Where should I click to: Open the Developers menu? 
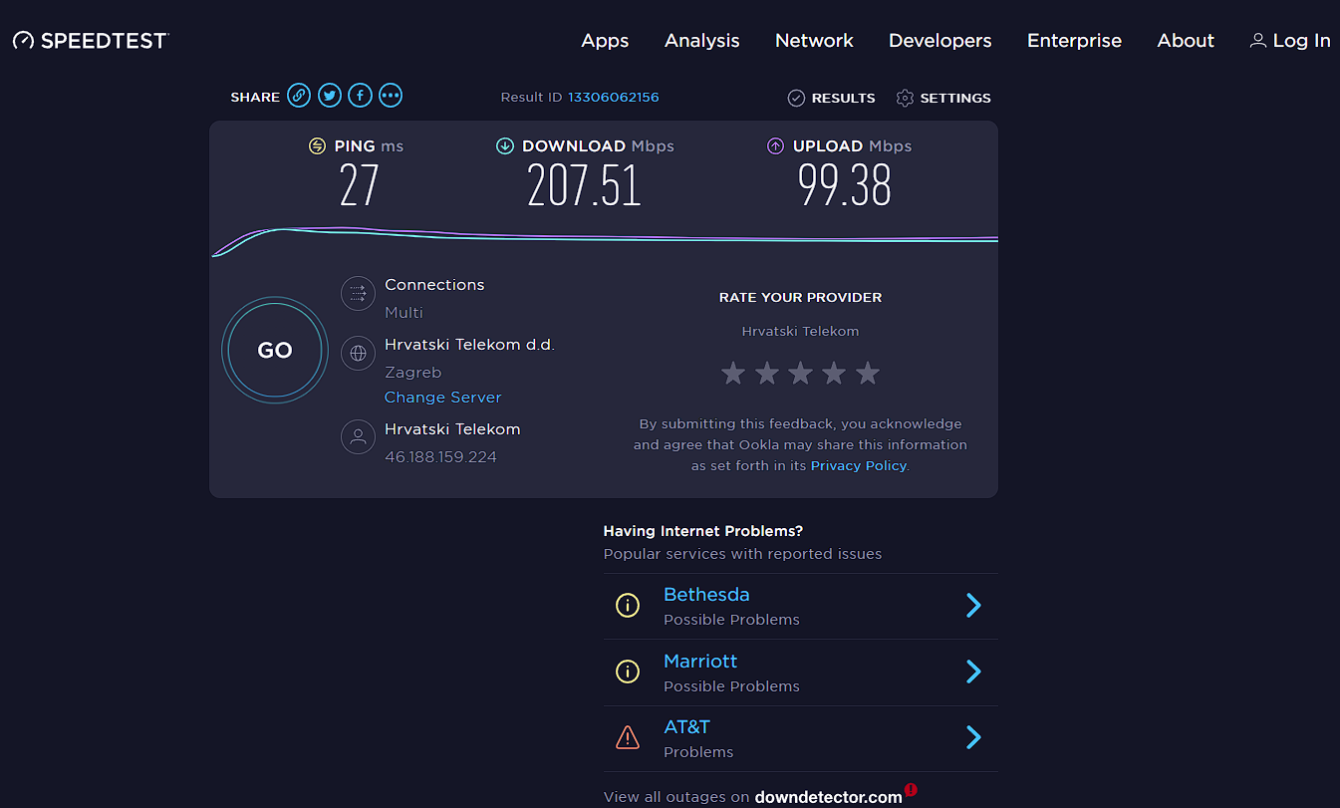click(x=939, y=41)
